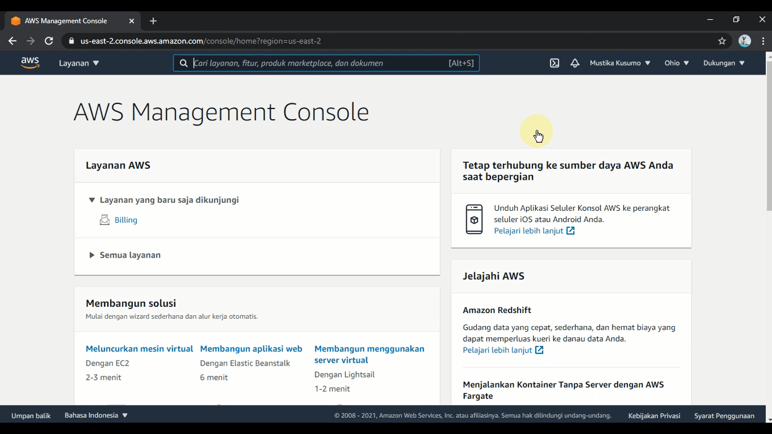The height and width of the screenshot is (434, 772).
Task: Click the browser back arrow
Action: [12, 41]
